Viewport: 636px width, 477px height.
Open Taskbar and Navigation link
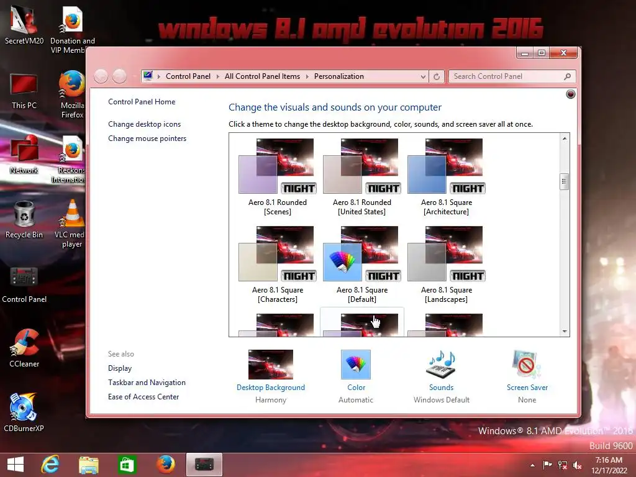147,383
